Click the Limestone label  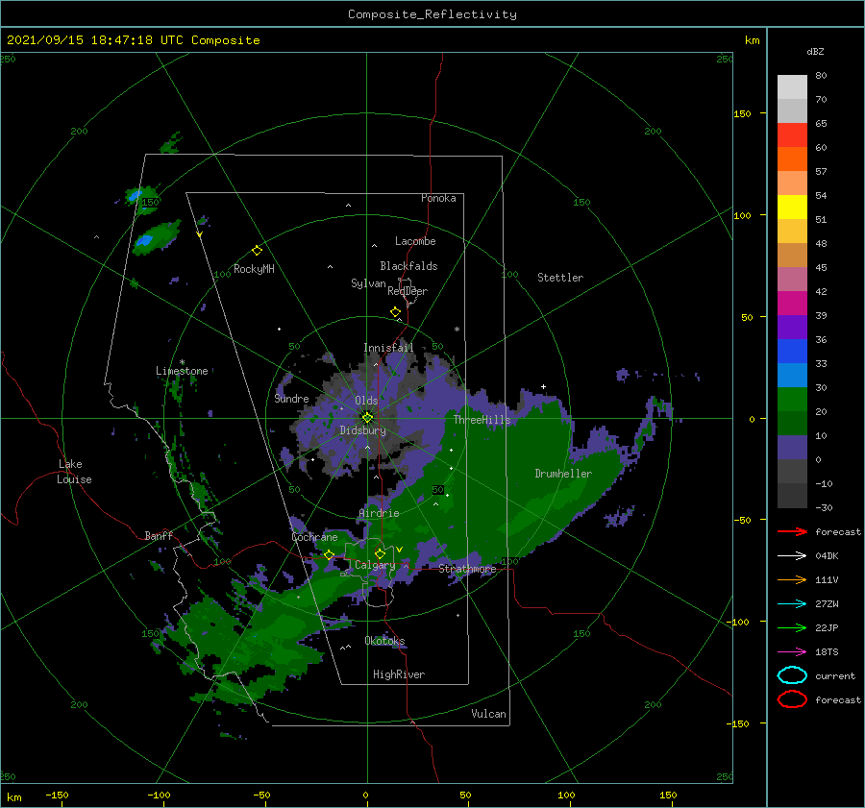(x=182, y=371)
